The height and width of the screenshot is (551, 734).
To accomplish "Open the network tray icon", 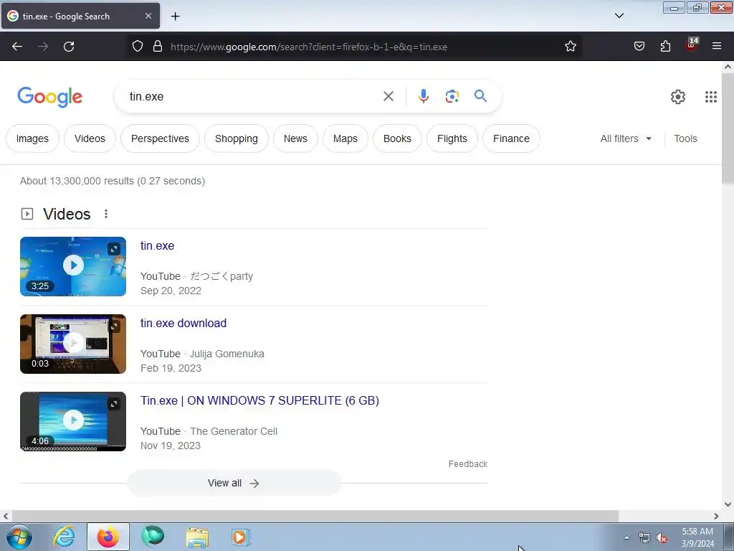I will click(644, 538).
